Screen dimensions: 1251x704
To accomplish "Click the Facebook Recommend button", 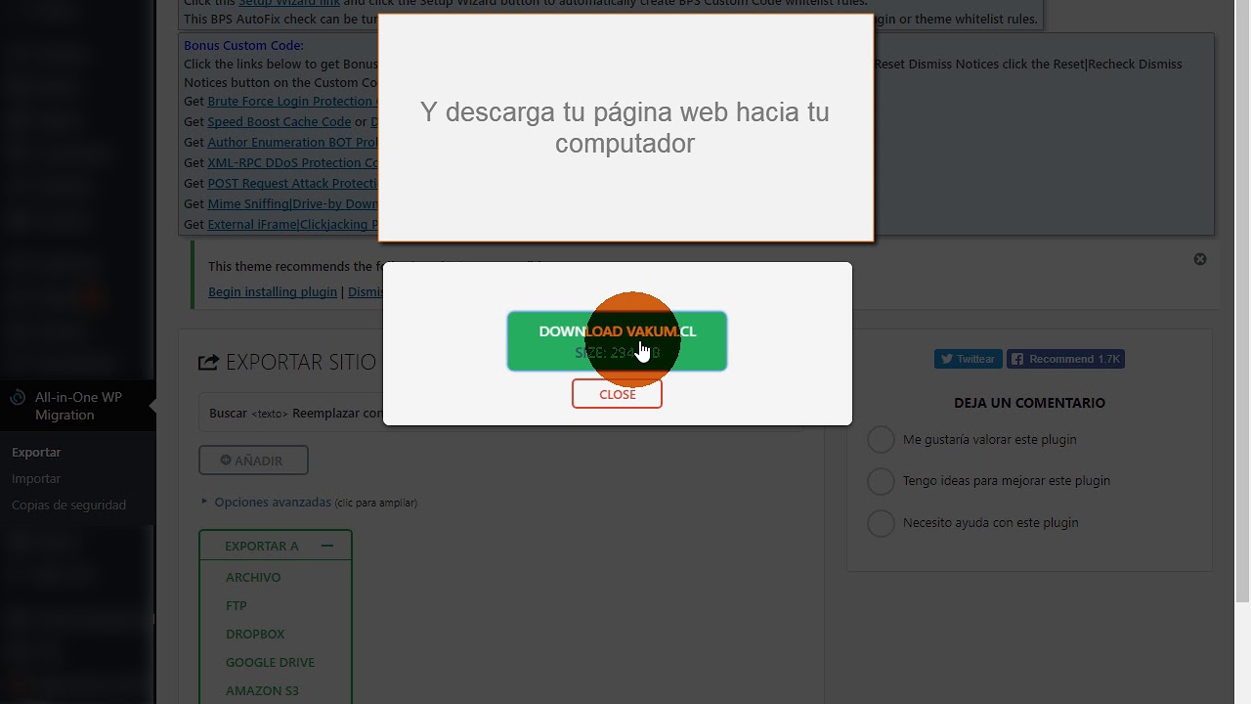I will coord(1065,359).
